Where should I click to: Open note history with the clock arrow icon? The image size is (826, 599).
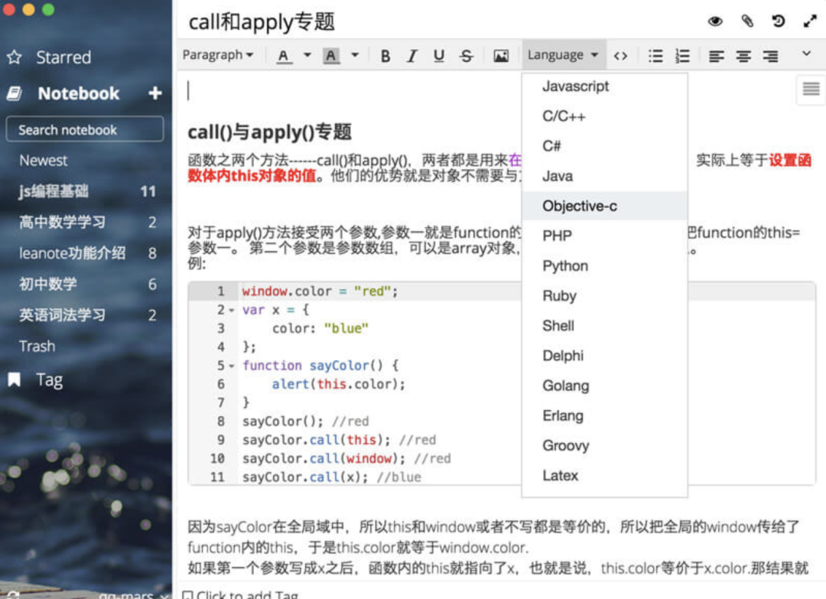778,21
